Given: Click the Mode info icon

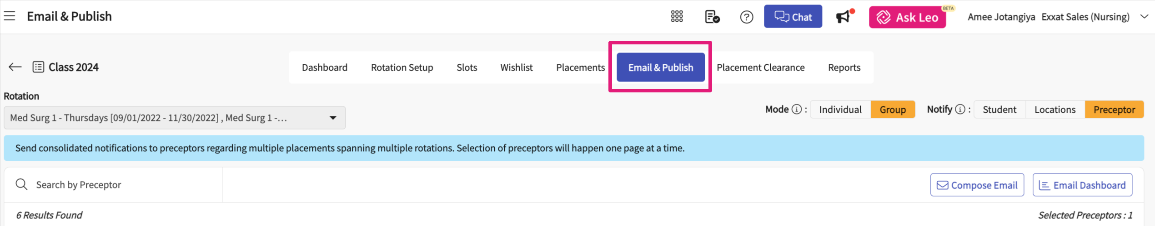Looking at the screenshot, I should [x=797, y=110].
